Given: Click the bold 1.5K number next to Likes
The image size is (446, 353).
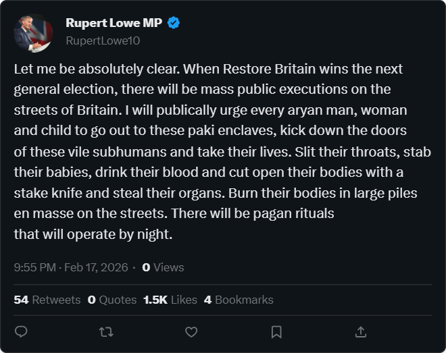Looking at the screenshot, I should click(x=155, y=300).
